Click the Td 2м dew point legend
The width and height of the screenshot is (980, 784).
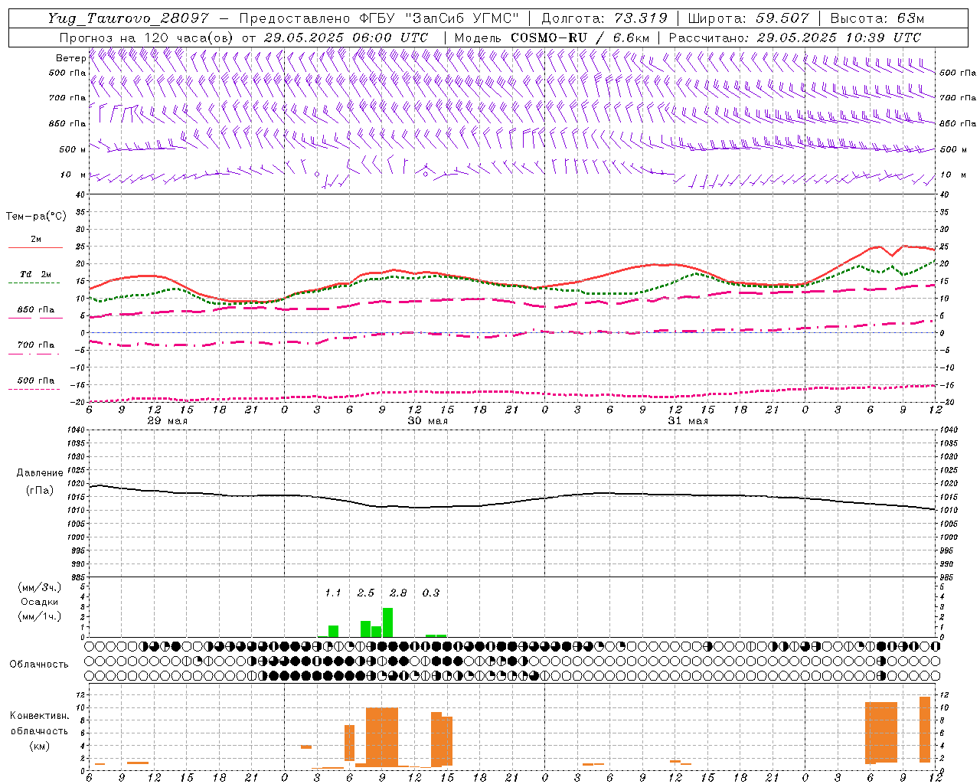tap(35, 274)
